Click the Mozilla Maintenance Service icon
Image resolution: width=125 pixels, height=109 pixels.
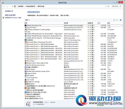(x=25, y=65)
